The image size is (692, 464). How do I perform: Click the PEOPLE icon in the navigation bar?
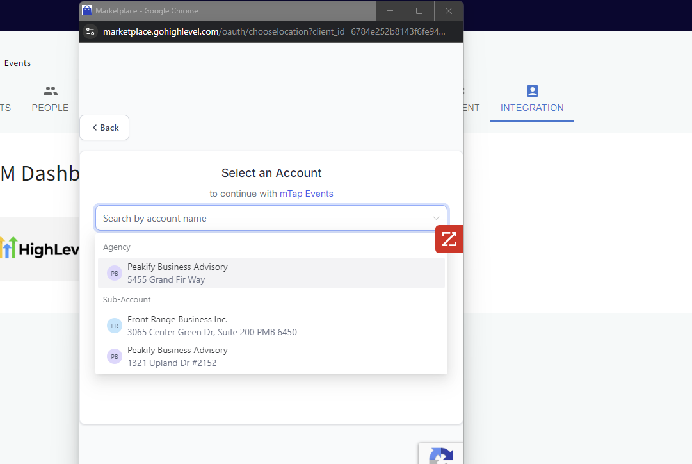(x=50, y=91)
